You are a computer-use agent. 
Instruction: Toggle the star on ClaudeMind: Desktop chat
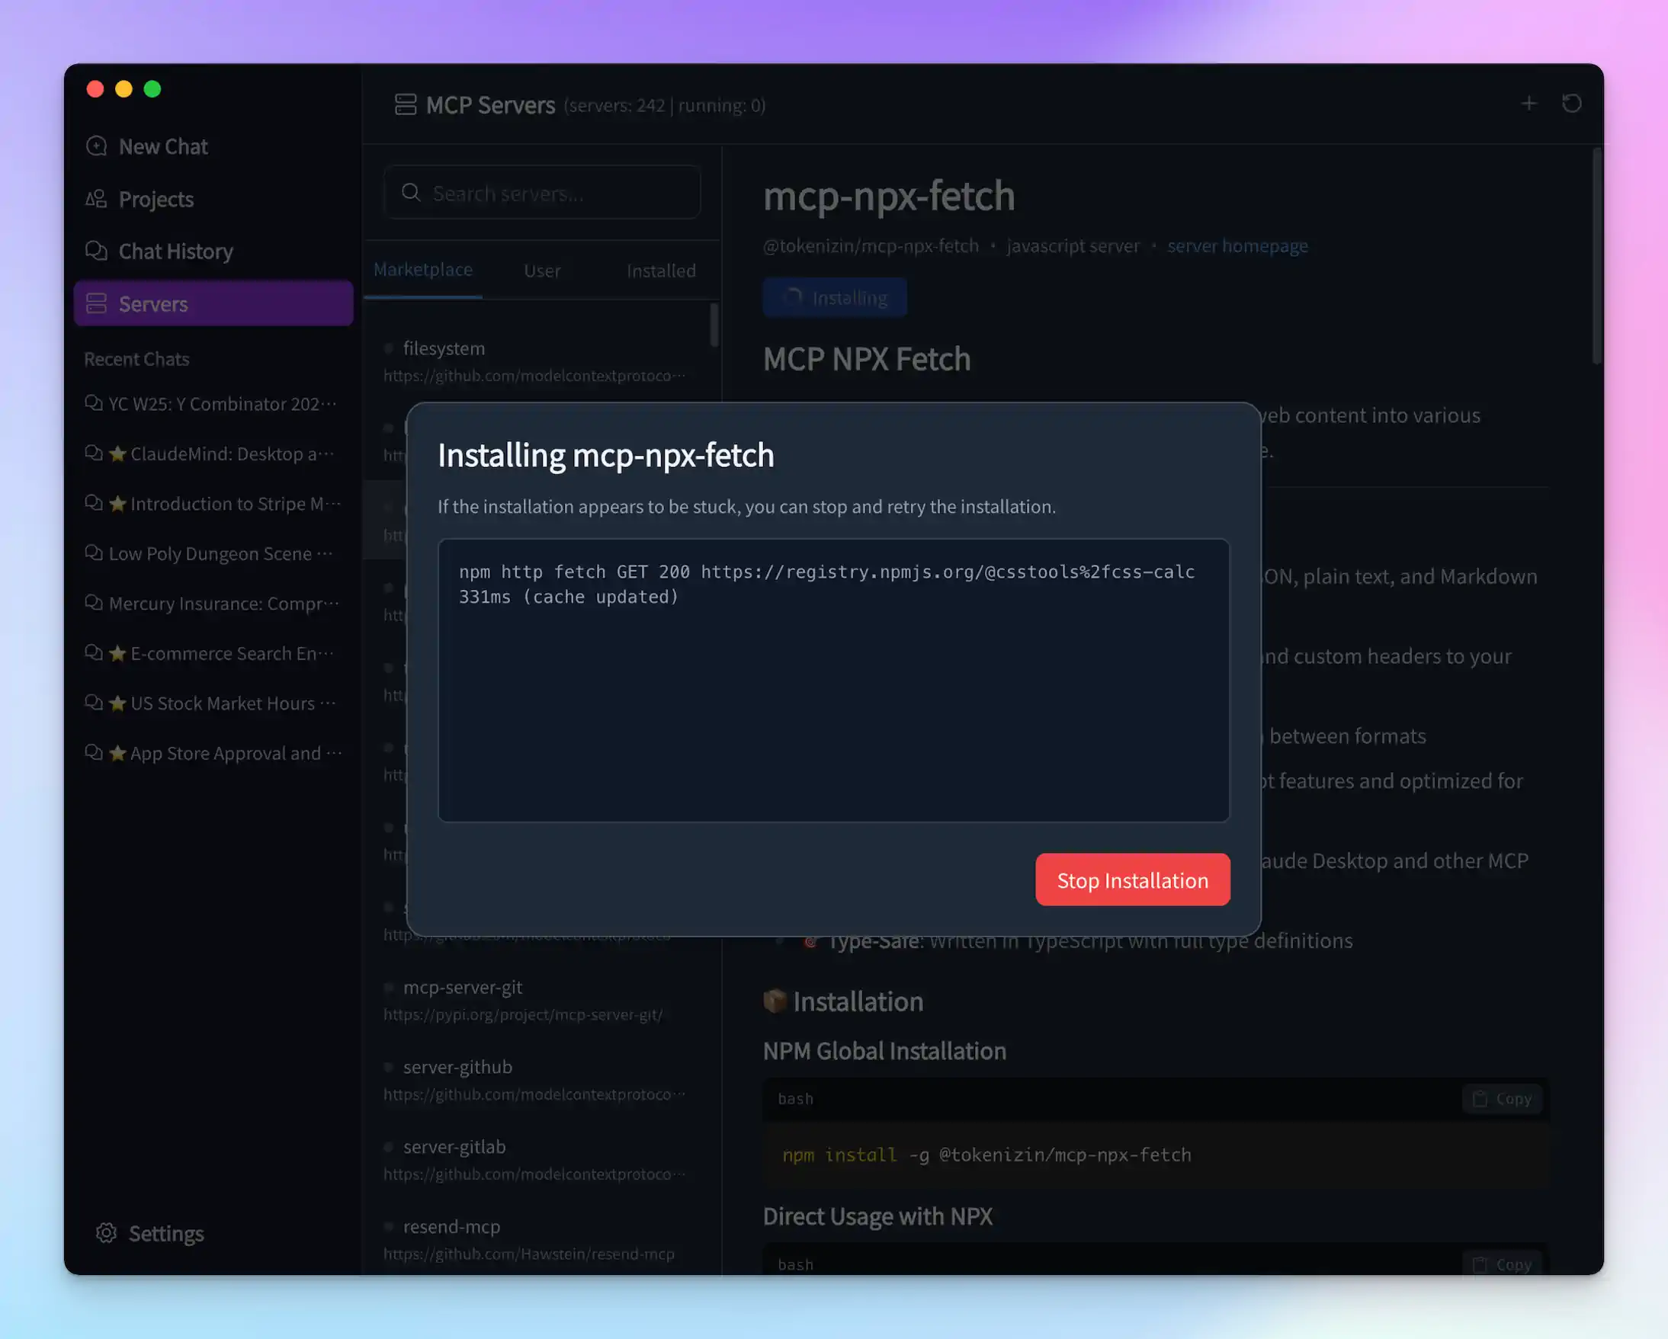[117, 454]
